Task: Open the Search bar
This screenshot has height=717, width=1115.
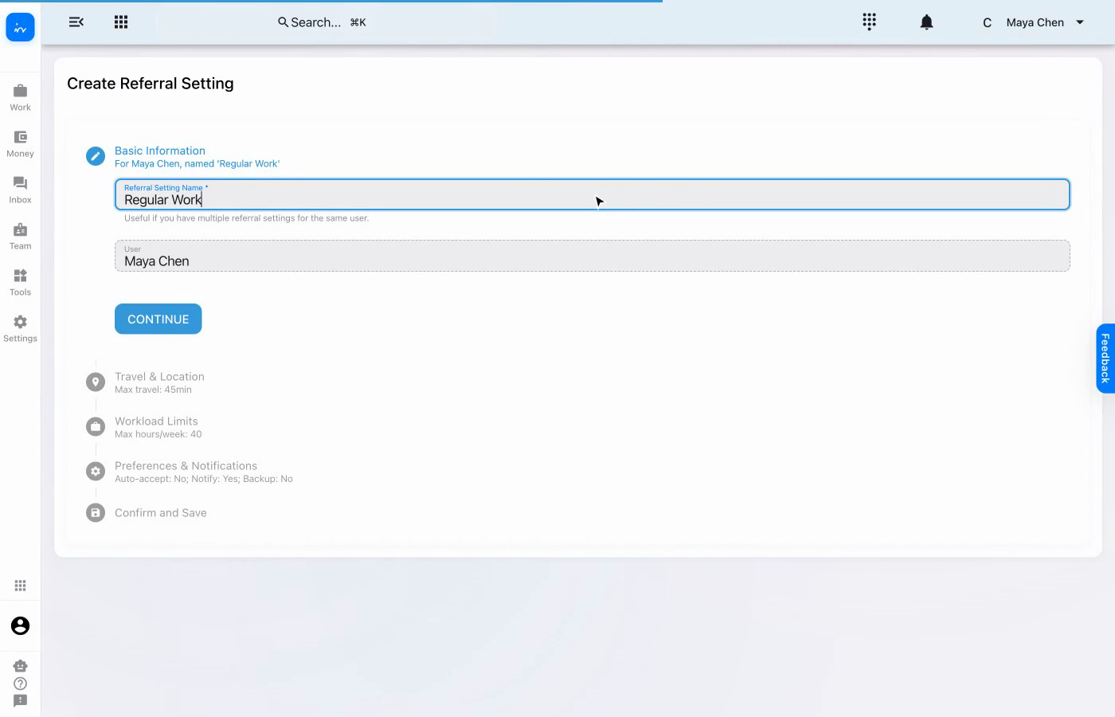Action: pos(322,22)
